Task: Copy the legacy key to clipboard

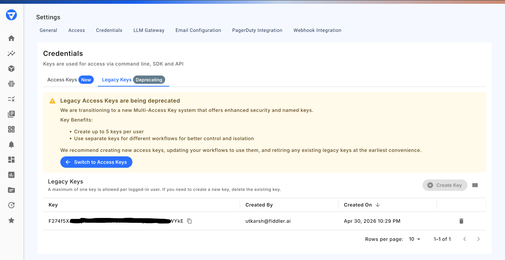Action: 189,221
